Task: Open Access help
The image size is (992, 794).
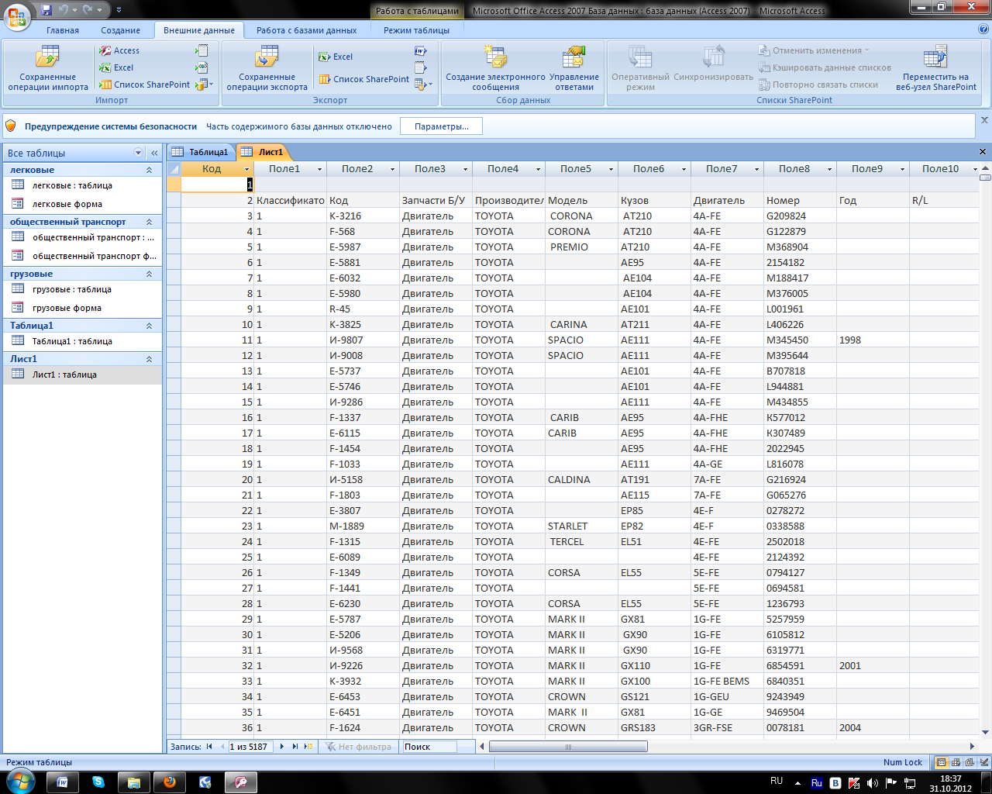Action: (983, 29)
